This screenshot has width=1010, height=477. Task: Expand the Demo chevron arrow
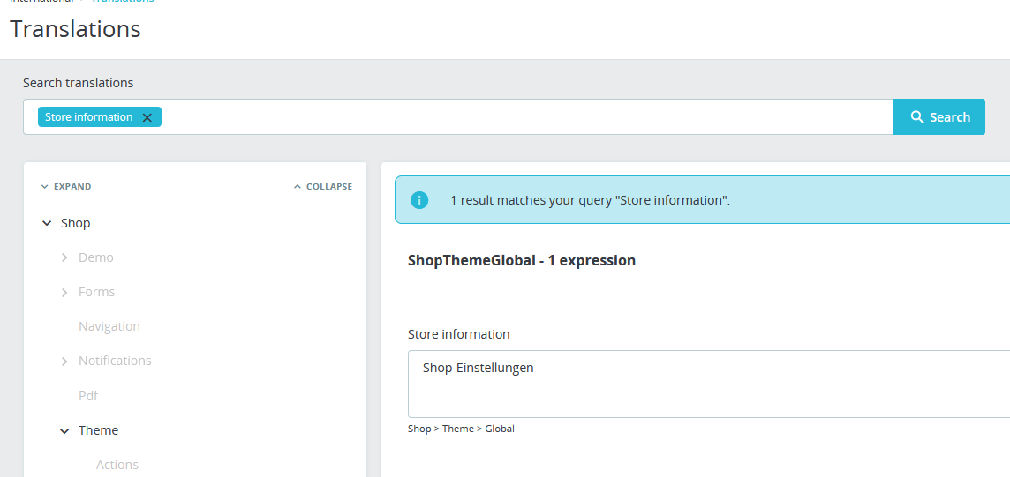64,258
